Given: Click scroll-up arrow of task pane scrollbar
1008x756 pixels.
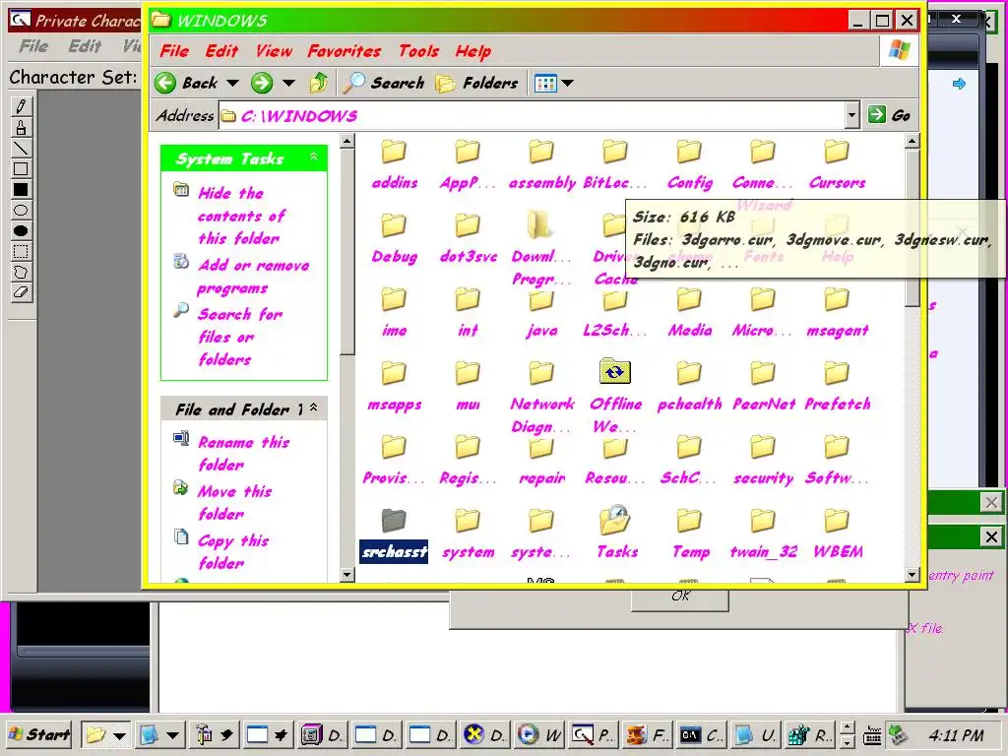Looking at the screenshot, I should click(347, 141).
